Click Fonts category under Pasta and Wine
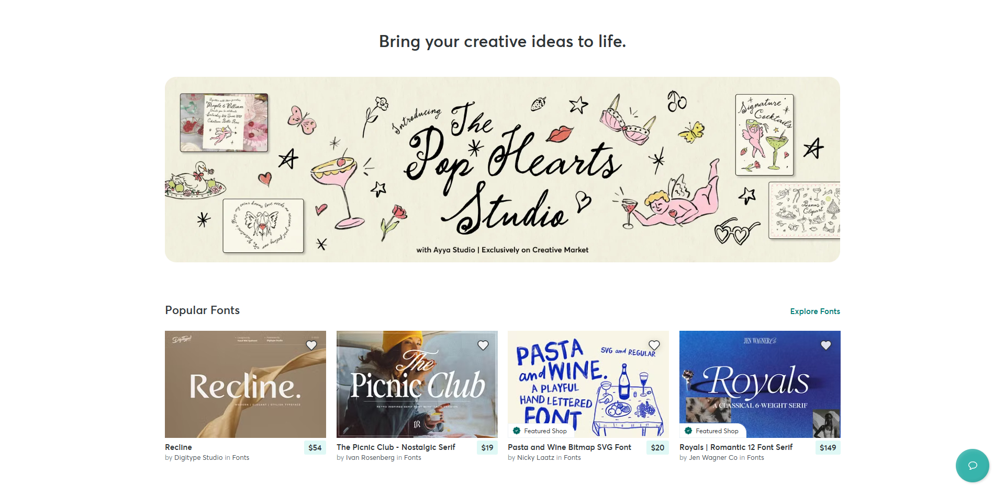Image resolution: width=1005 pixels, height=498 pixels. click(572, 458)
